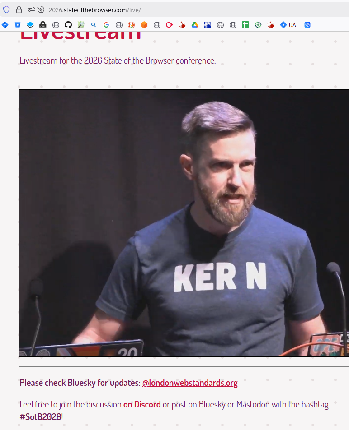Toggle the autoplay blocked indicator icon

41,10
